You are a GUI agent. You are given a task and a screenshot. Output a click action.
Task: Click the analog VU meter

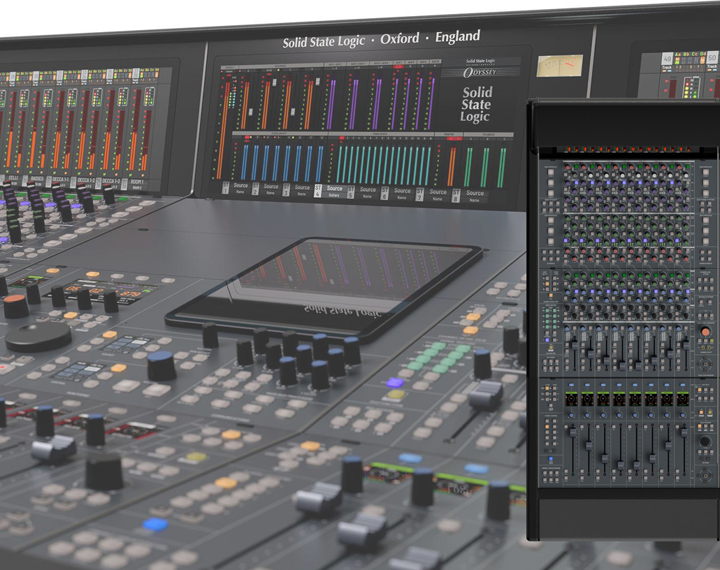point(560,66)
